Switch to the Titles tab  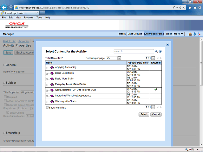(169, 34)
